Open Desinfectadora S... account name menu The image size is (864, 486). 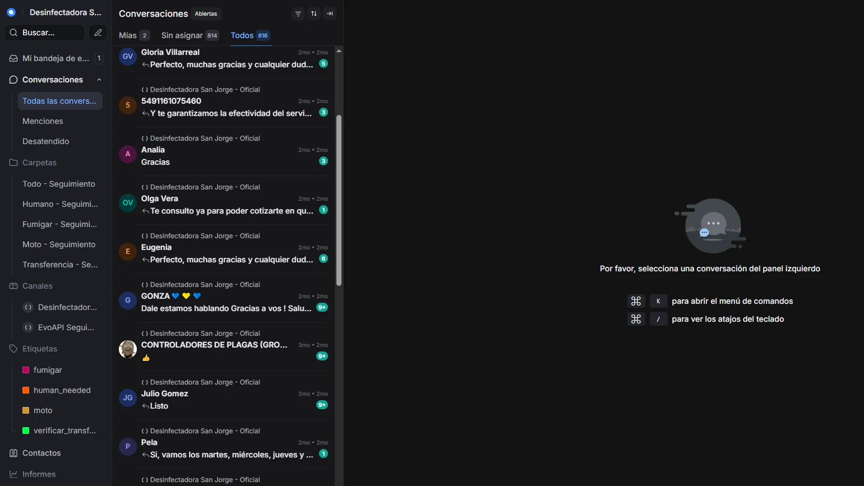tap(66, 12)
